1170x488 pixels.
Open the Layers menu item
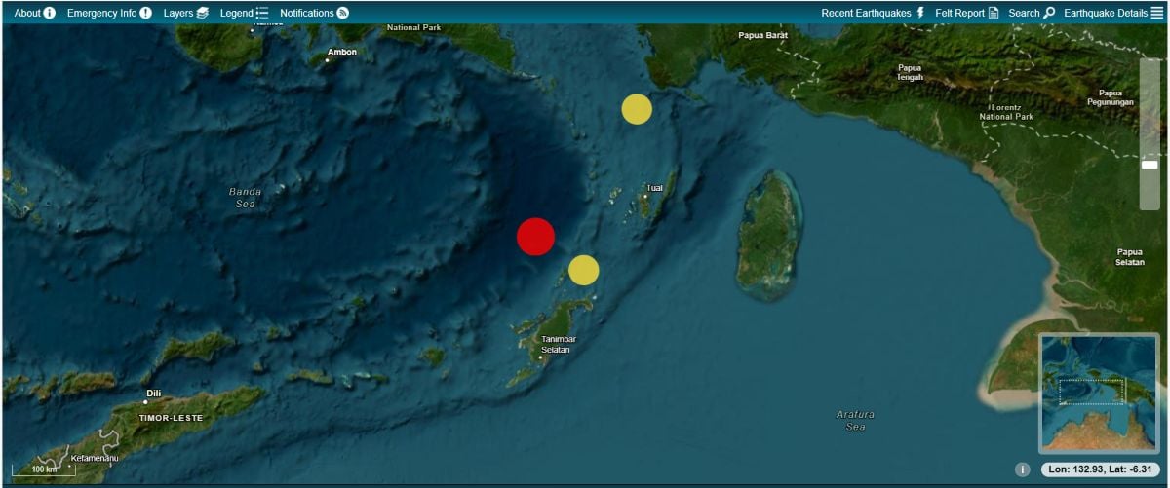click(x=186, y=13)
